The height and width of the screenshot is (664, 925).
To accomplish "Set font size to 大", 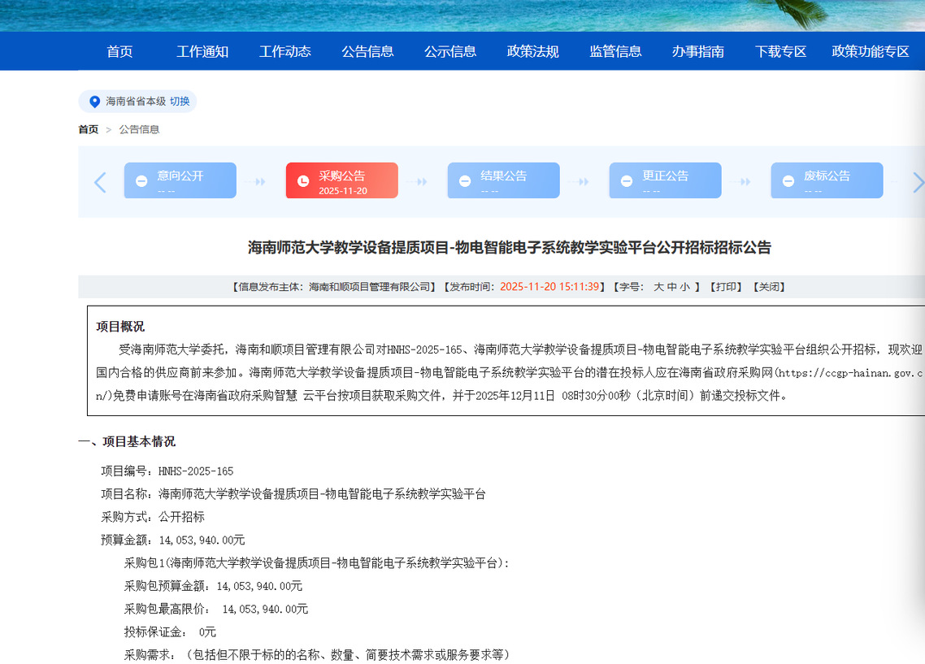I will coord(659,287).
